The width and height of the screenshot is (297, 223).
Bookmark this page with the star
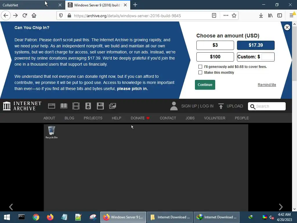[234, 16]
